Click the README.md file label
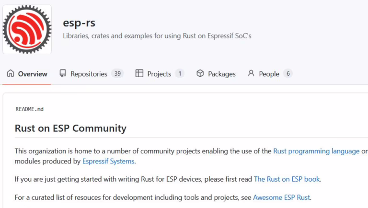The height and width of the screenshot is (208, 368). [x=30, y=109]
